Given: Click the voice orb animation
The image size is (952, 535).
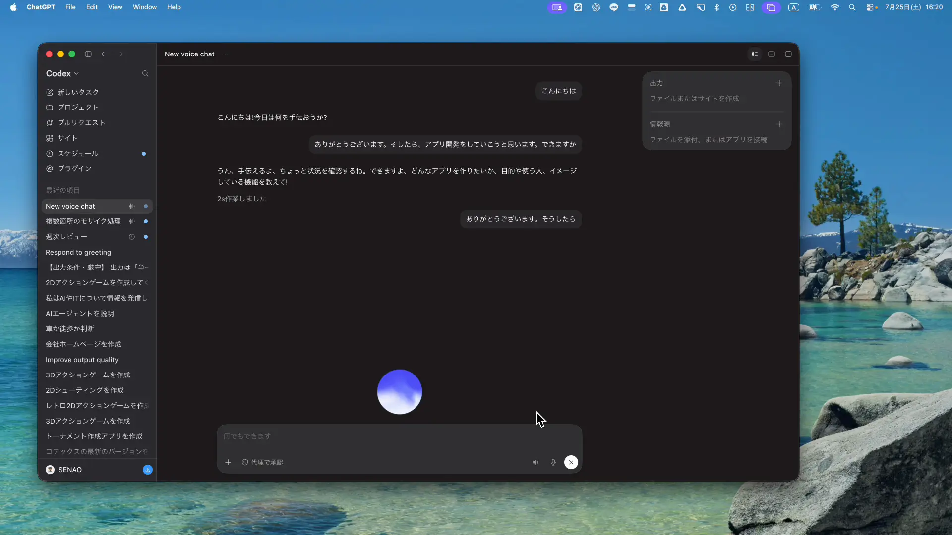Looking at the screenshot, I should point(399,392).
